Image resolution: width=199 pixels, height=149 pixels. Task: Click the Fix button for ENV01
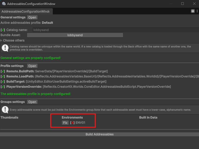[65, 123]
